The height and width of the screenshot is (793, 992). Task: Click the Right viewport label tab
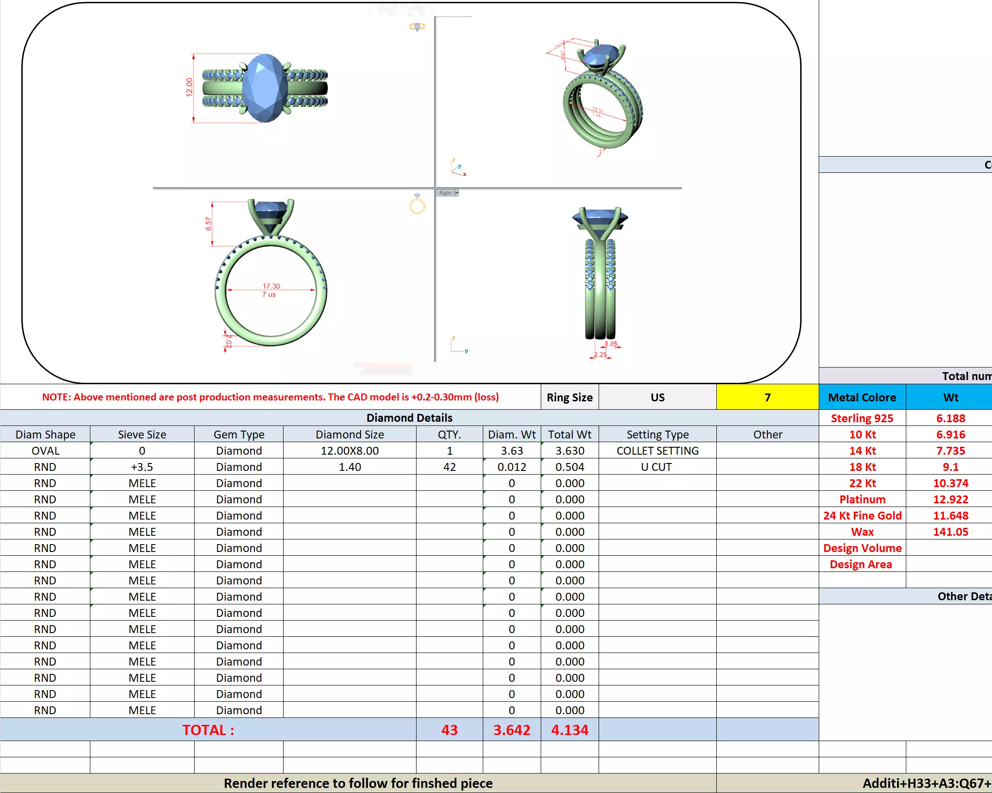[445, 193]
